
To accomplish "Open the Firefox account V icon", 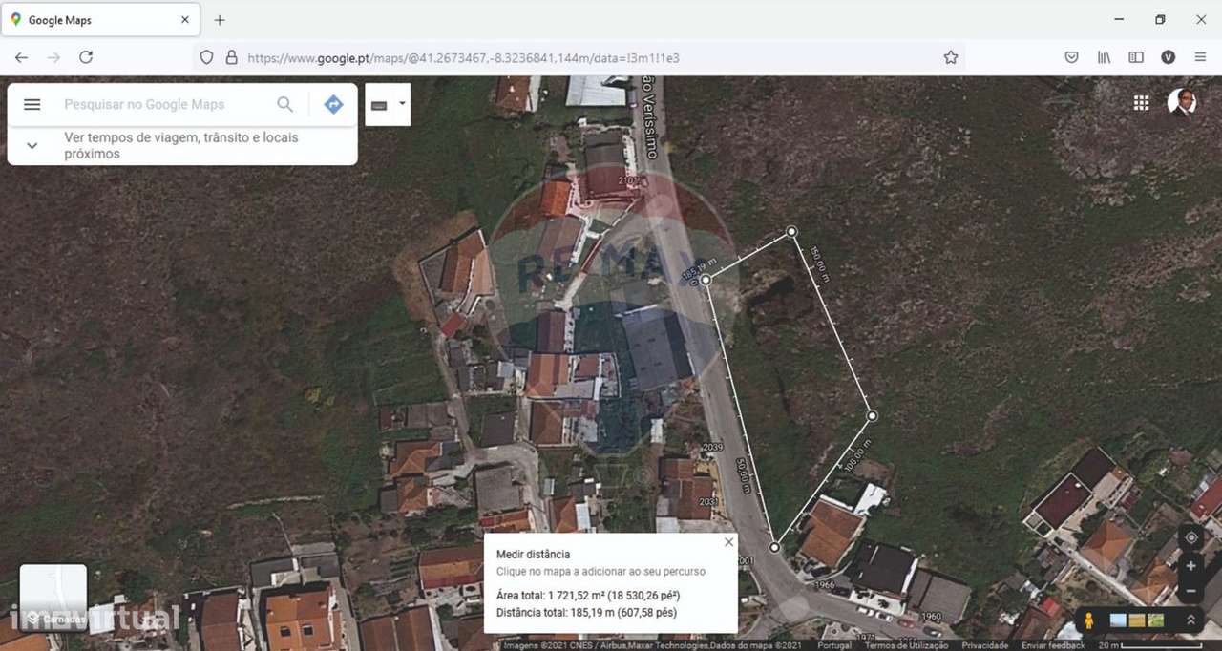I will 1168,57.
